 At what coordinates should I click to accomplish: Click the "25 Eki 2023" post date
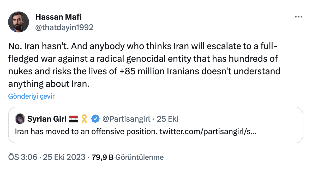pyautogui.click(x=64, y=157)
